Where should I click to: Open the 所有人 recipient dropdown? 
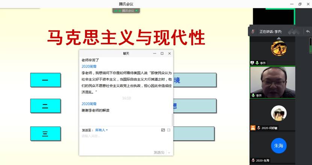click(x=101, y=130)
